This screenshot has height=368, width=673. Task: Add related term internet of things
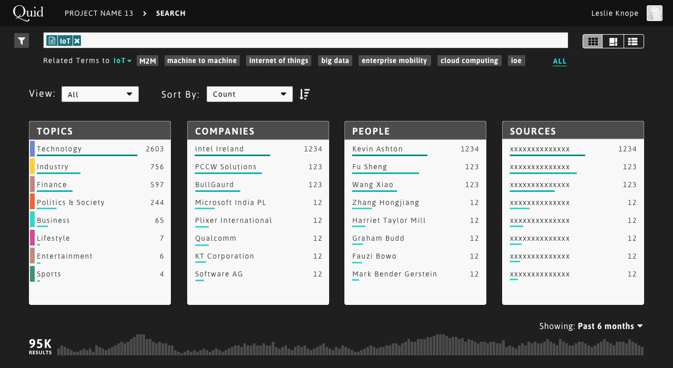pyautogui.click(x=279, y=61)
